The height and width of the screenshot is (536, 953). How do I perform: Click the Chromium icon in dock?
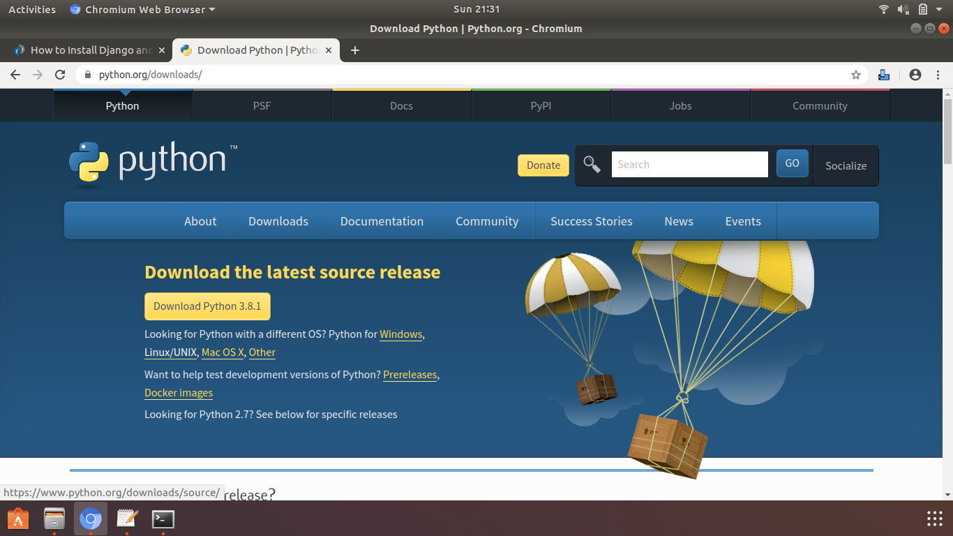click(x=91, y=519)
